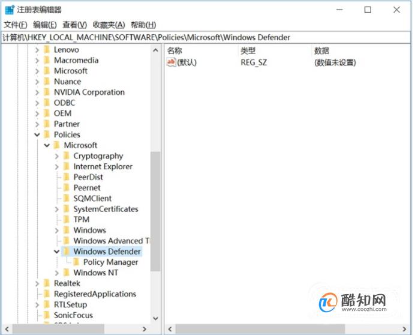Click the Windows NT folder icon

click(x=67, y=273)
